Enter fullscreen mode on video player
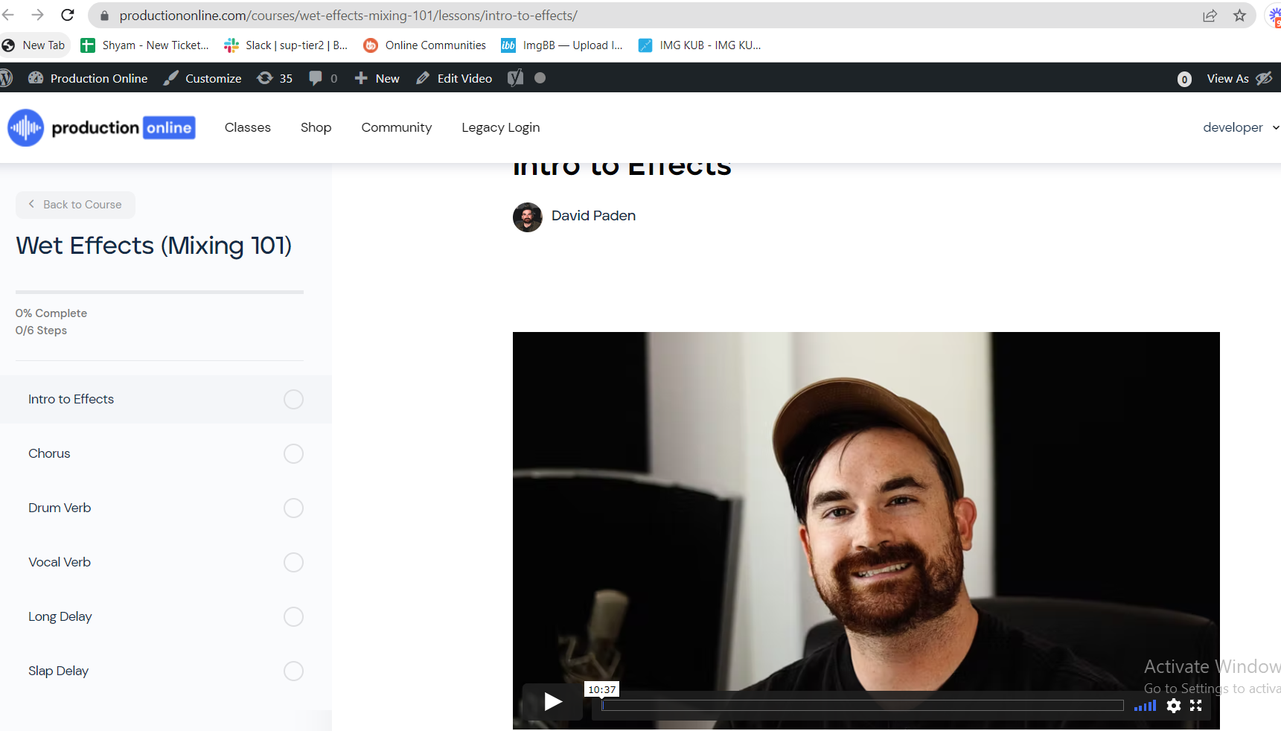 1196,706
